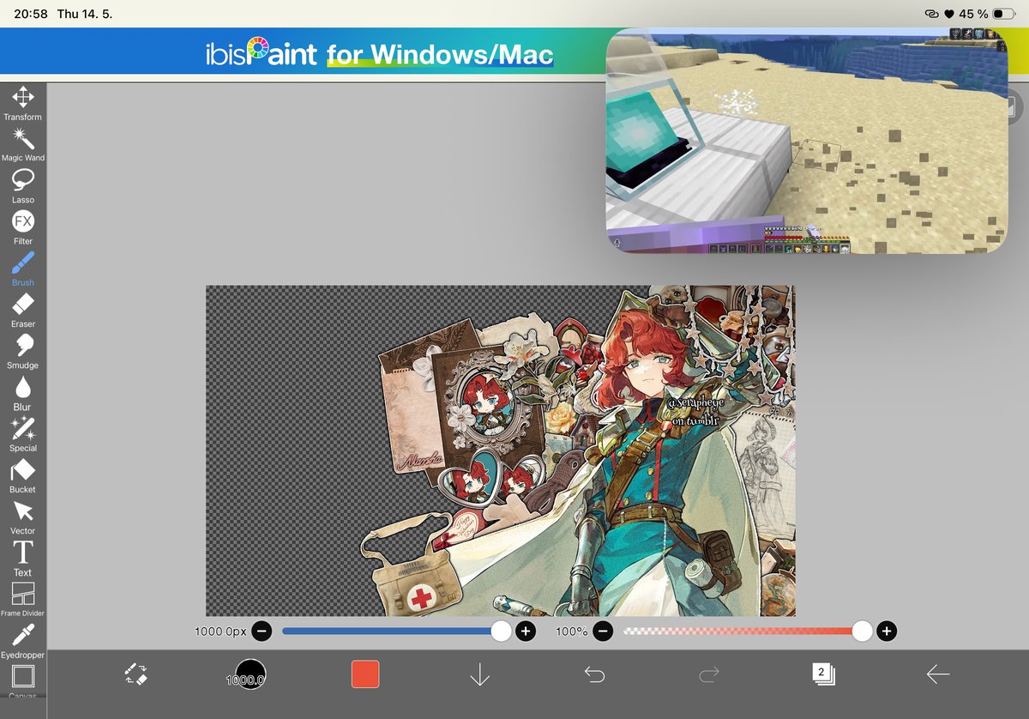This screenshot has width=1029, height=719.
Task: Open the layers panel showing 2 layers
Action: coord(823,674)
